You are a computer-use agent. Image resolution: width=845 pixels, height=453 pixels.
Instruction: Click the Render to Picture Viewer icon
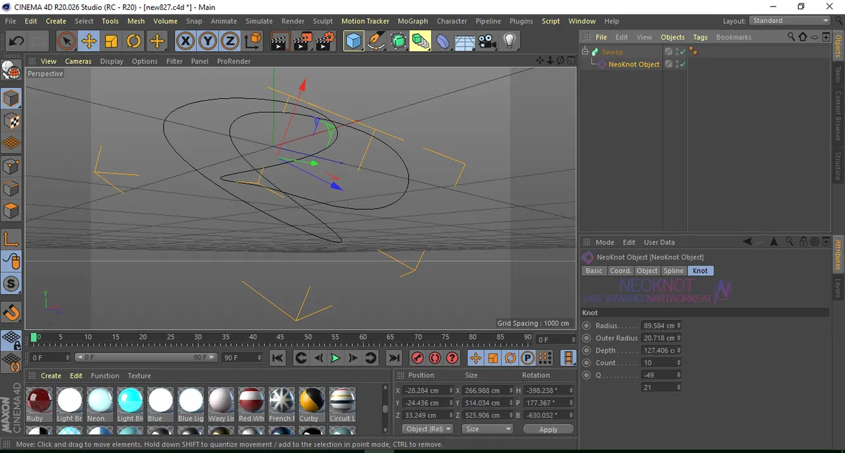coord(302,42)
